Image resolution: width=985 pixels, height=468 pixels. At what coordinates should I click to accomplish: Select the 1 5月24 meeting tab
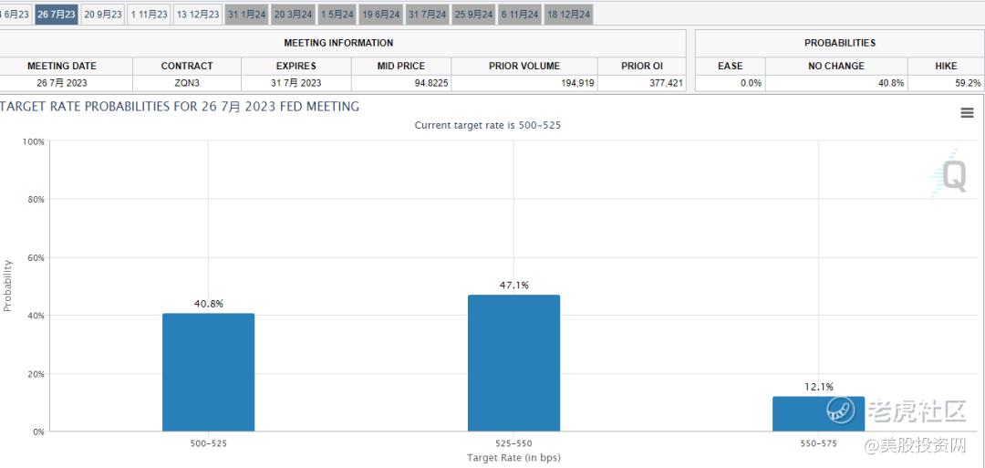(337, 15)
